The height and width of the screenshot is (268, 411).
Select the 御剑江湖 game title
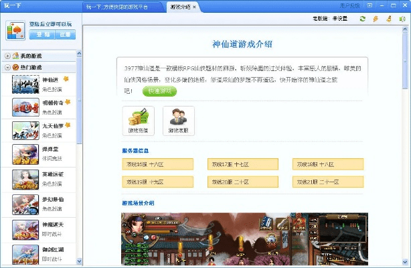[x=53, y=250]
